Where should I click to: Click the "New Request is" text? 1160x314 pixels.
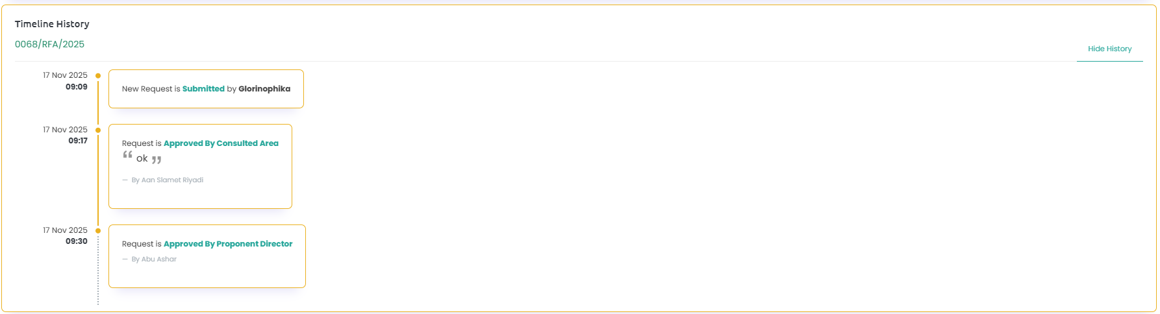(x=151, y=89)
